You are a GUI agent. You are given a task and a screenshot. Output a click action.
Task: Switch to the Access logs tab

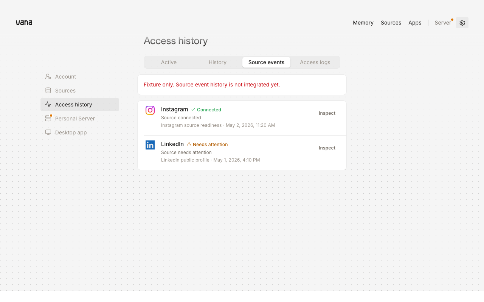(x=315, y=62)
